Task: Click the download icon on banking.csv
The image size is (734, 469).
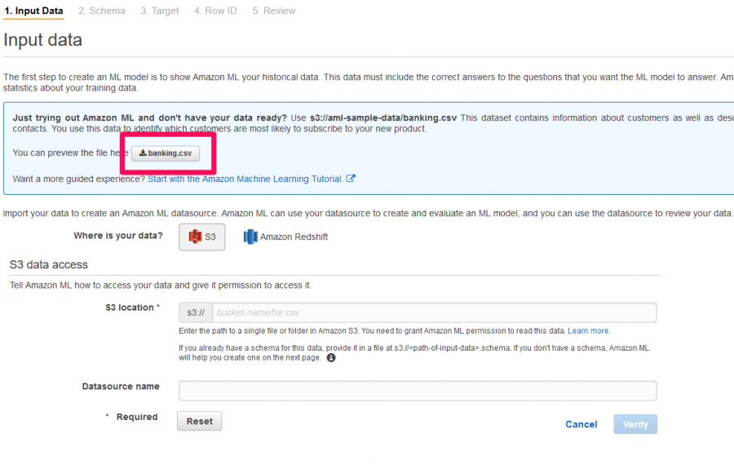Action: point(143,153)
